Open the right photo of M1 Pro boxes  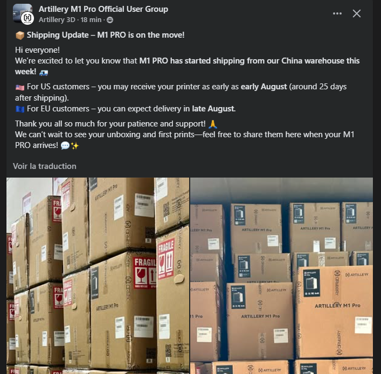click(282, 276)
